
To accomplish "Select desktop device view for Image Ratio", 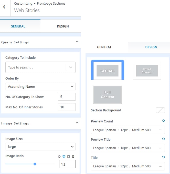I will [x=64, y=156].
